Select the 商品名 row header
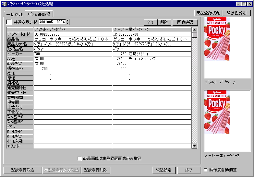The width and height of the screenshot is (254, 177). [20, 39]
